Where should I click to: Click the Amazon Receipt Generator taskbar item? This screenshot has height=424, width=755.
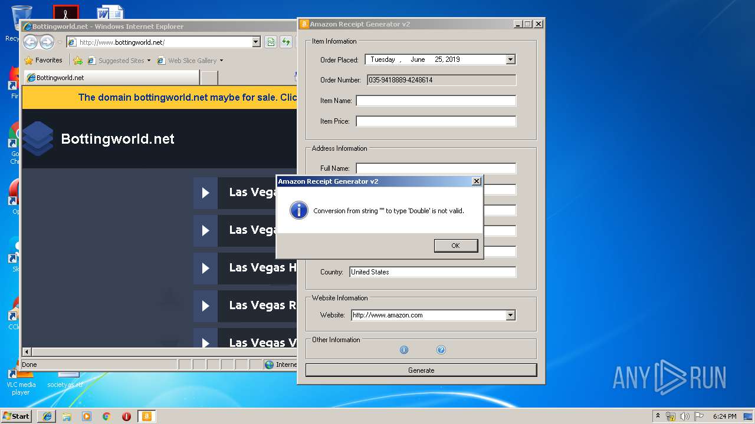146,416
